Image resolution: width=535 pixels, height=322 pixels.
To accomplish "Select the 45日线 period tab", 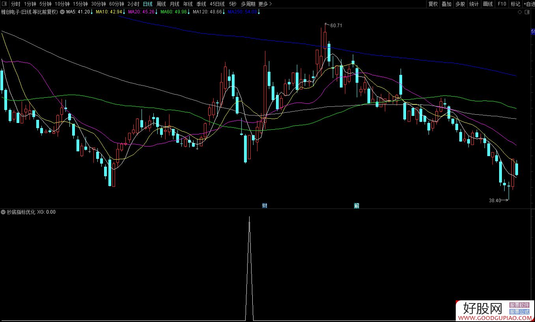I will point(217,4).
